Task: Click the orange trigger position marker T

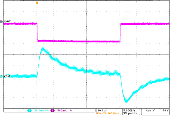Action: coord(37,2)
